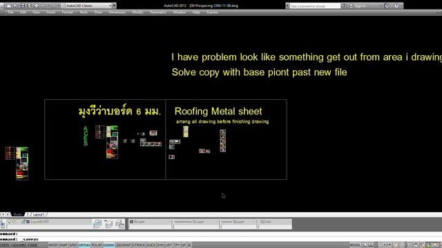Toggle 3DOSNAP in status bar
This screenshot has height=248, width=442.
point(123,245)
